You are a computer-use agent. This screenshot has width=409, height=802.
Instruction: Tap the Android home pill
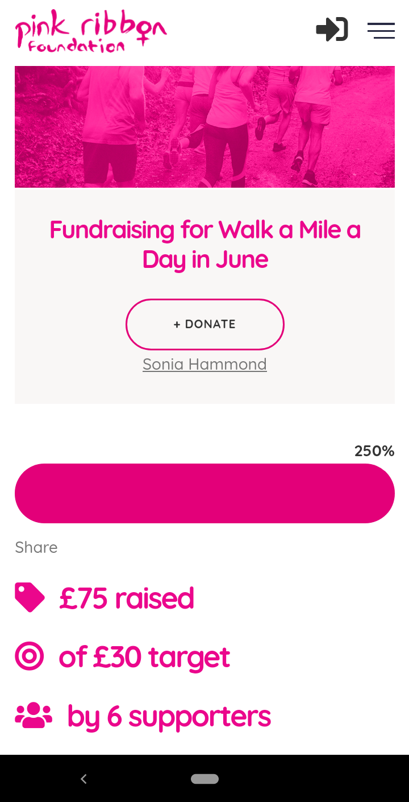pyautogui.click(x=204, y=779)
